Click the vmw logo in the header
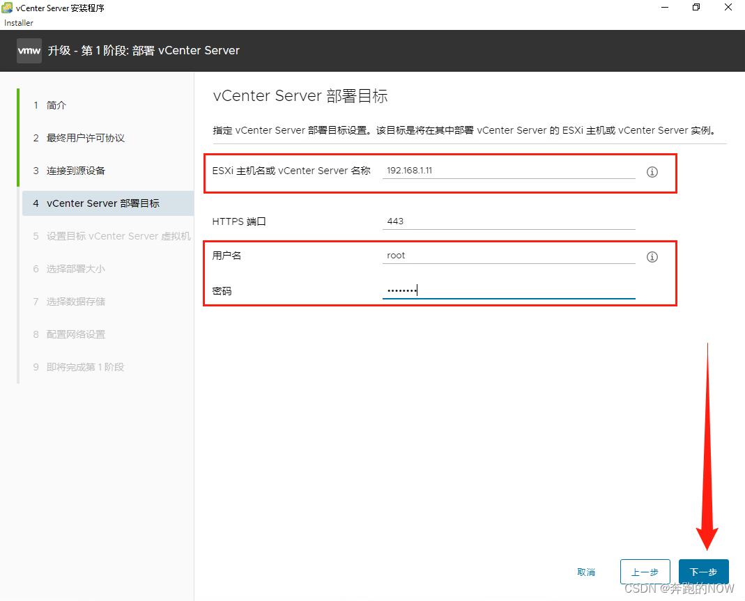Screen dimensions: 745x601 [29, 51]
